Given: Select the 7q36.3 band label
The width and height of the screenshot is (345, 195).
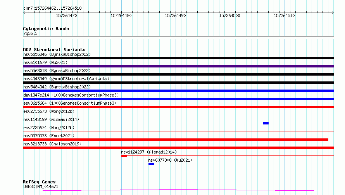Looking at the screenshot, I should (x=30, y=33).
